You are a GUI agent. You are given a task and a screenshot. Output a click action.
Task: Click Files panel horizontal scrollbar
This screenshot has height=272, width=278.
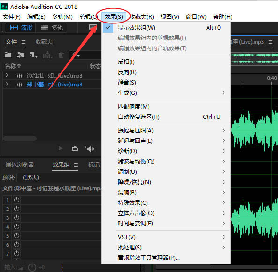20,139
